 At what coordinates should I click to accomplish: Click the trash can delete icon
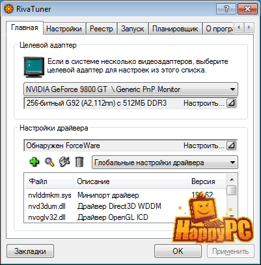[x=79, y=163]
